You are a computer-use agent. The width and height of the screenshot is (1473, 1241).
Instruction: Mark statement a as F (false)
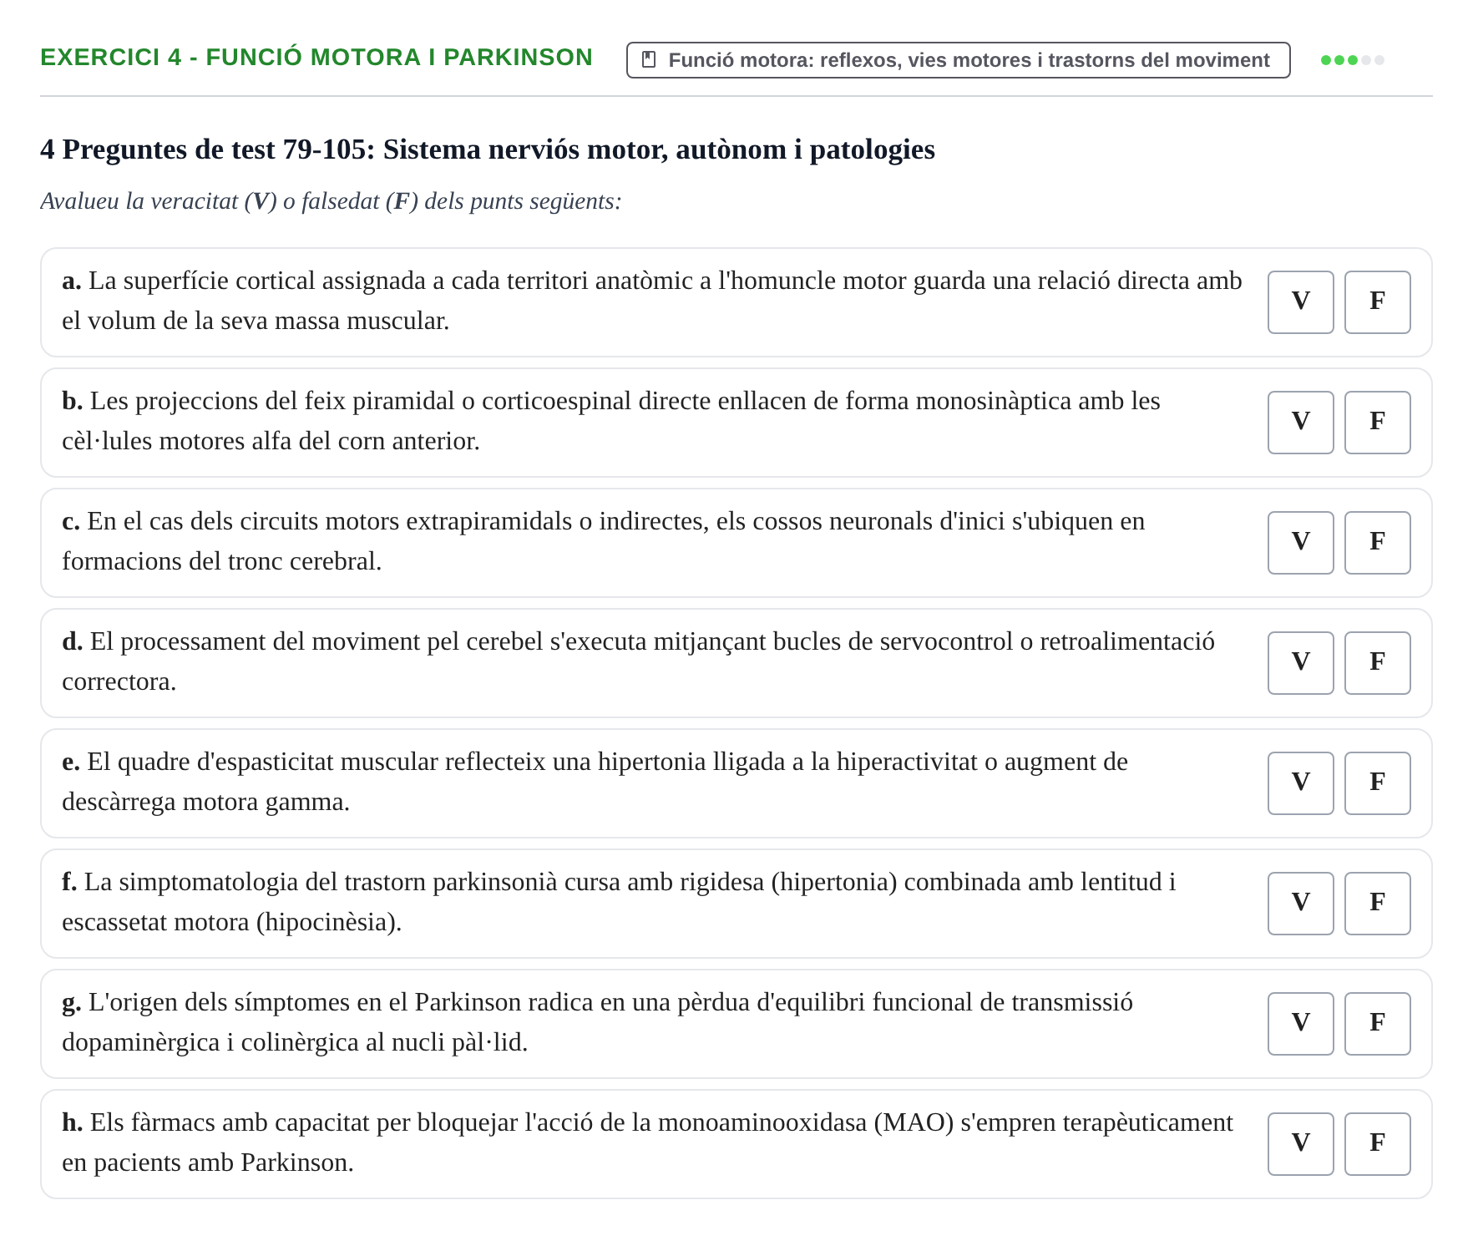tap(1377, 301)
